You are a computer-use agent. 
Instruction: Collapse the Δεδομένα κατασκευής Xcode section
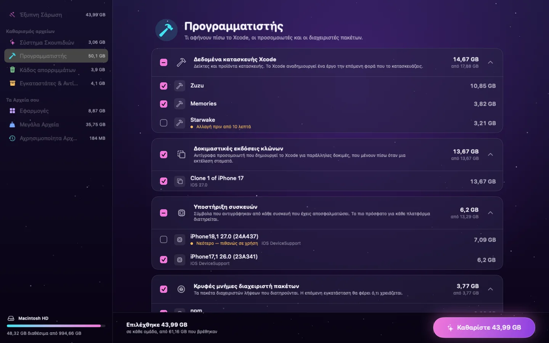[x=491, y=63]
